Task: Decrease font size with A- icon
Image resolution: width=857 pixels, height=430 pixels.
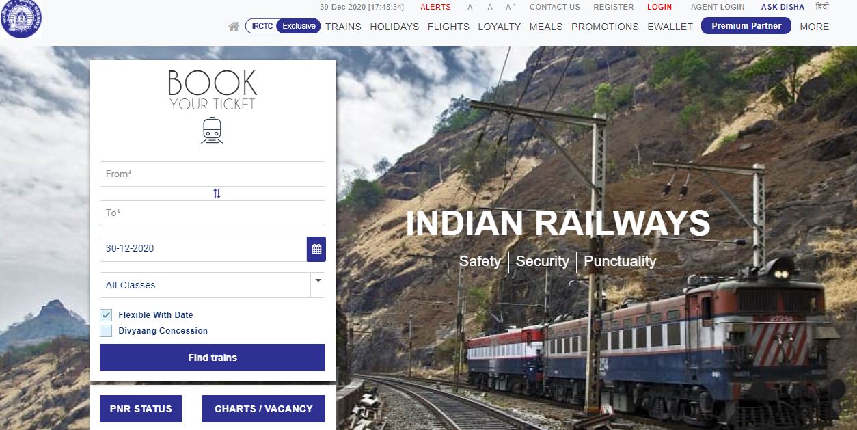Action: [470, 7]
